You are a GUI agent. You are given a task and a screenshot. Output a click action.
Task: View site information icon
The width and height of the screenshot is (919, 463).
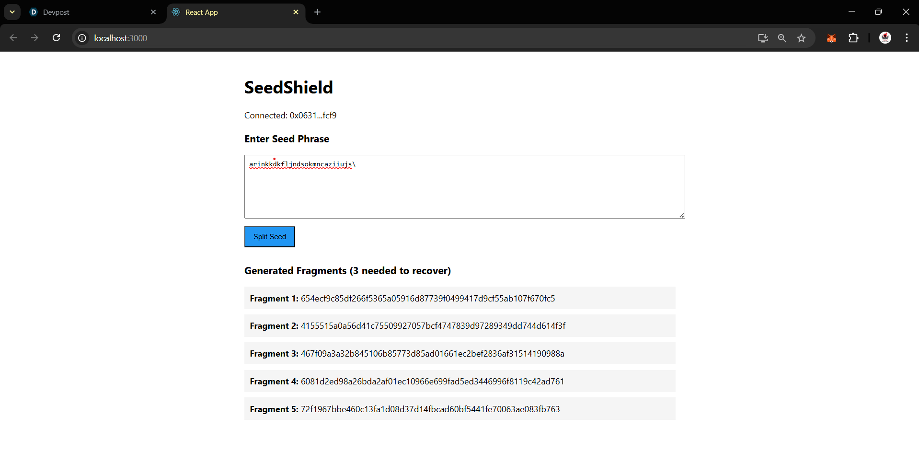pos(82,38)
